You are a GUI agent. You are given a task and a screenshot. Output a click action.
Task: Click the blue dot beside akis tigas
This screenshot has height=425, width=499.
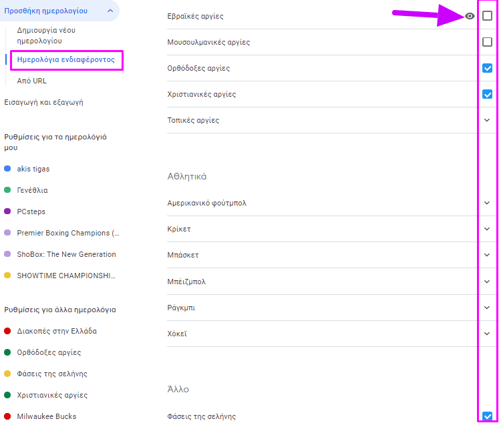click(x=7, y=169)
